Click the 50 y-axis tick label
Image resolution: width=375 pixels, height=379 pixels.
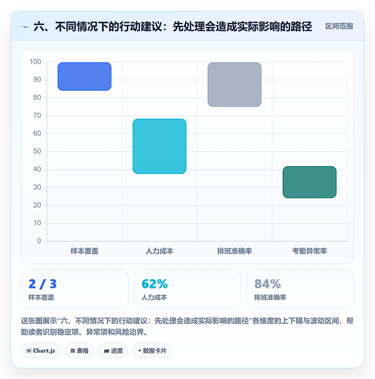[37, 151]
